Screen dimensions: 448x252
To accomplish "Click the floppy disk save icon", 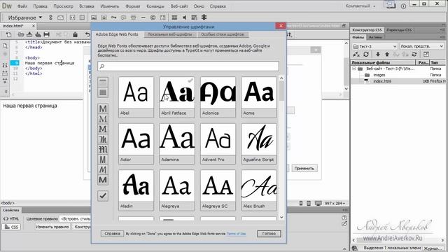I will (47, 34).
